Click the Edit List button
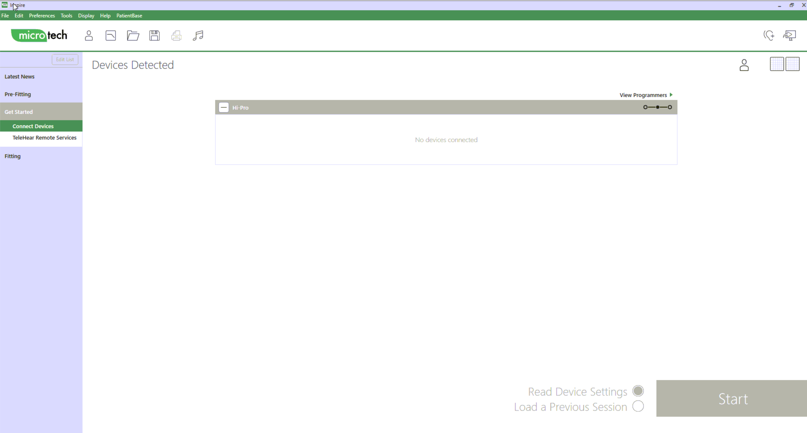 click(x=65, y=59)
